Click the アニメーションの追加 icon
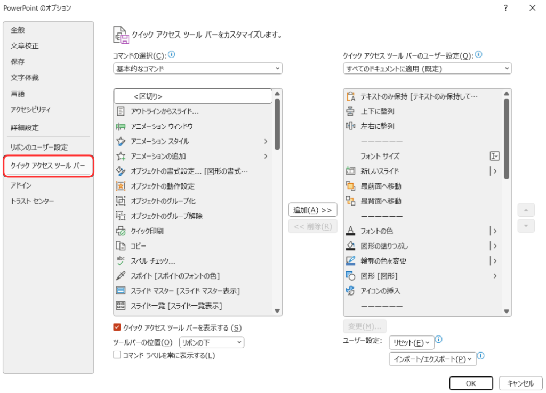Screen dimensions: 546x393 tap(121, 156)
